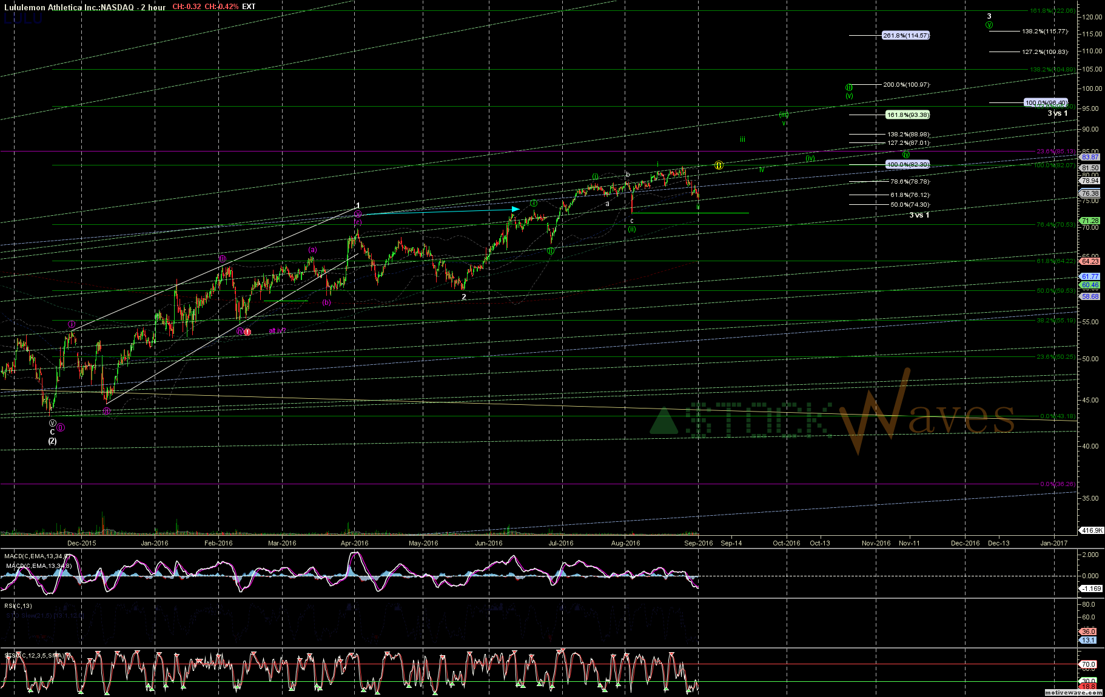Screen dimensions: 1105x697
Task: Select the highlighted 161.8%(93.38) label
Action: pos(907,115)
